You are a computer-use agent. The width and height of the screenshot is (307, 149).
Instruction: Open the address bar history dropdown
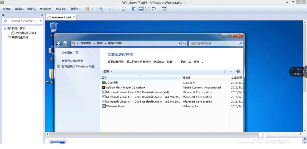click(x=179, y=43)
